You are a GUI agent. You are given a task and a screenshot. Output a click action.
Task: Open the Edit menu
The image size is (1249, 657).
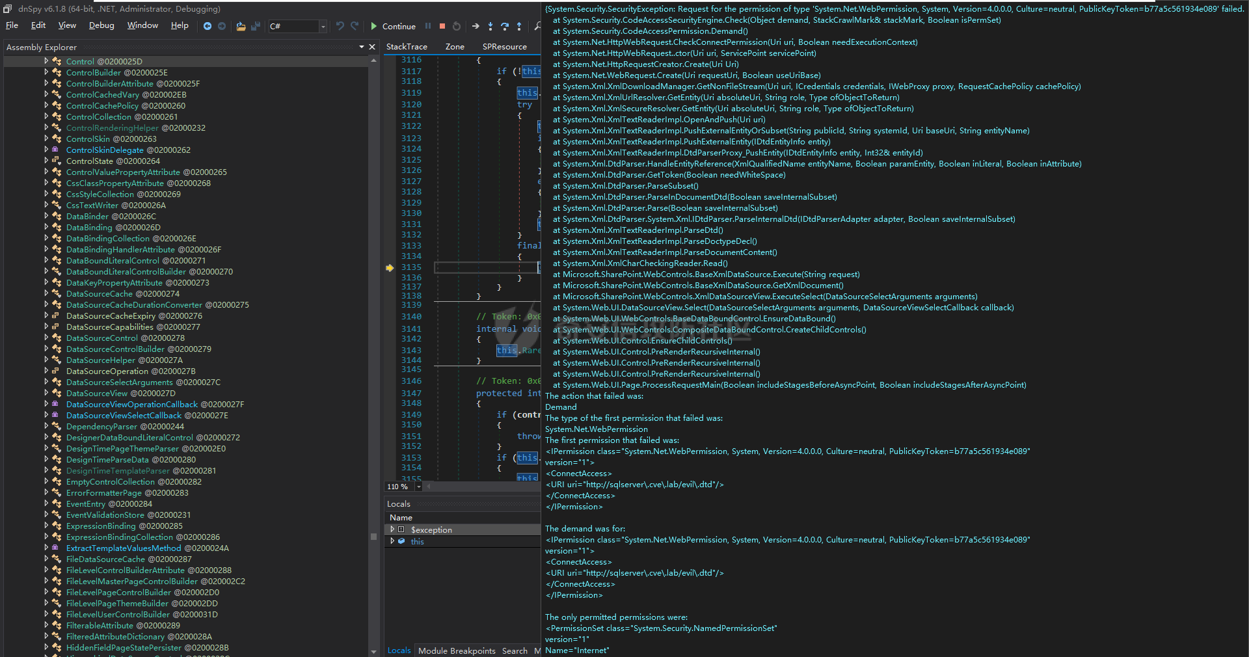tap(38, 25)
